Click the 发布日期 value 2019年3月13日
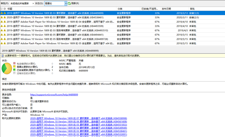225x137 pixels. [87, 67]
